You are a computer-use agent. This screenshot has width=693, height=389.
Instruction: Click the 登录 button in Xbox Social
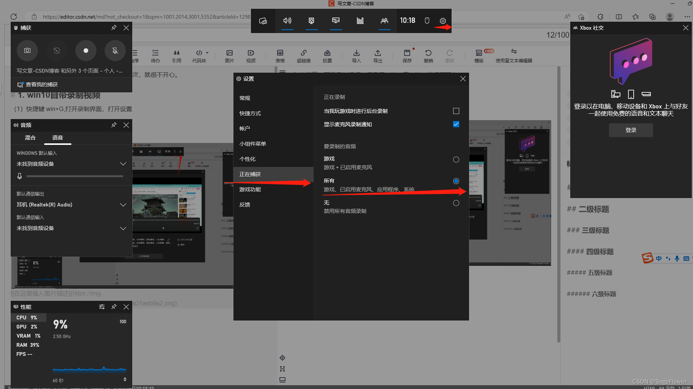pyautogui.click(x=631, y=130)
